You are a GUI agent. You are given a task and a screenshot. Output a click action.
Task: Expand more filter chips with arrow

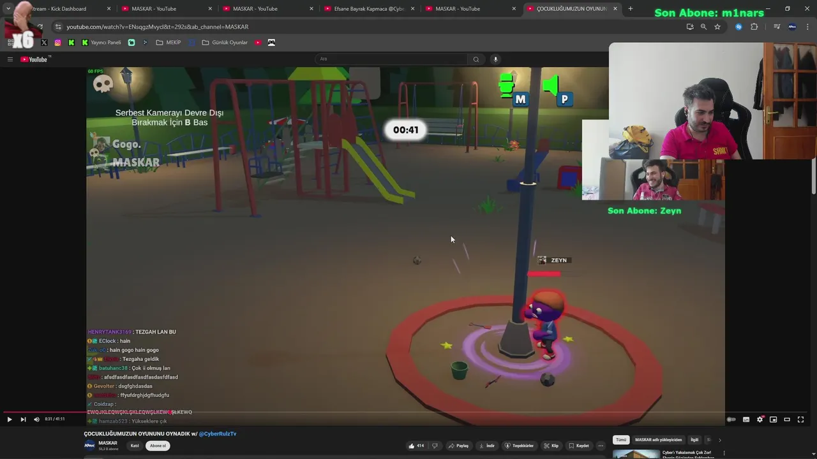[719, 440]
